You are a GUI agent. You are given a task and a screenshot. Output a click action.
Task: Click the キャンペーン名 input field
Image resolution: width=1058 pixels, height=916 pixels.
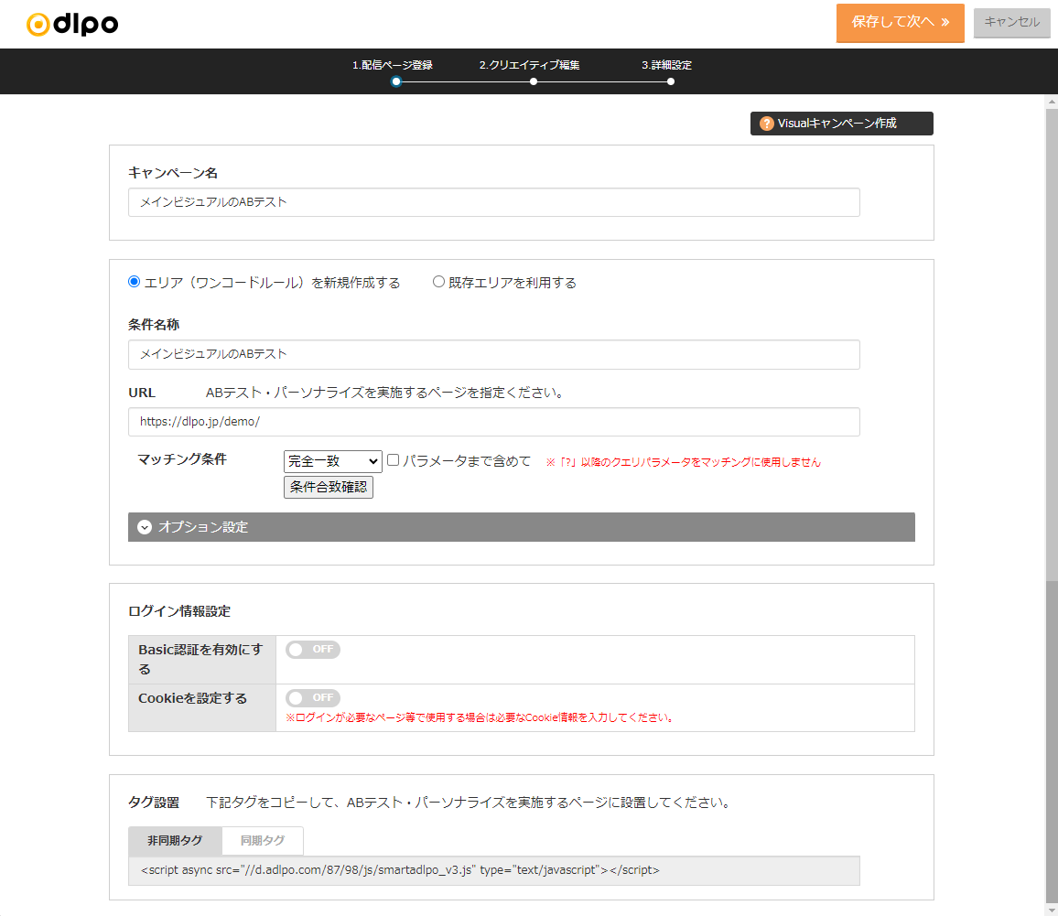tap(494, 202)
